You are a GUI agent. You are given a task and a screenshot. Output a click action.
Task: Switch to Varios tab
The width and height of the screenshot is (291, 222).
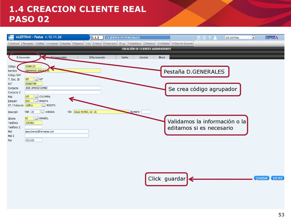pyautogui.click(x=125, y=57)
